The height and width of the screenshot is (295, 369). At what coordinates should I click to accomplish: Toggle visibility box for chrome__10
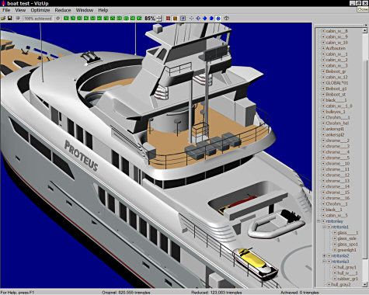coord(323,164)
